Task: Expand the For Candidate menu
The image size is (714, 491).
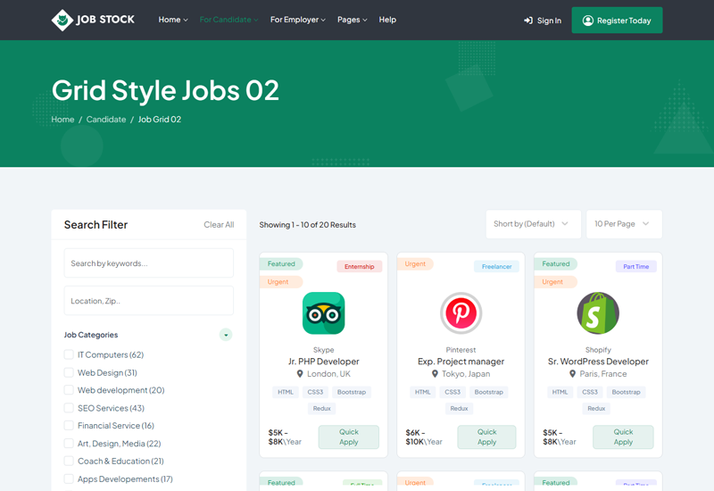Action: click(x=228, y=20)
